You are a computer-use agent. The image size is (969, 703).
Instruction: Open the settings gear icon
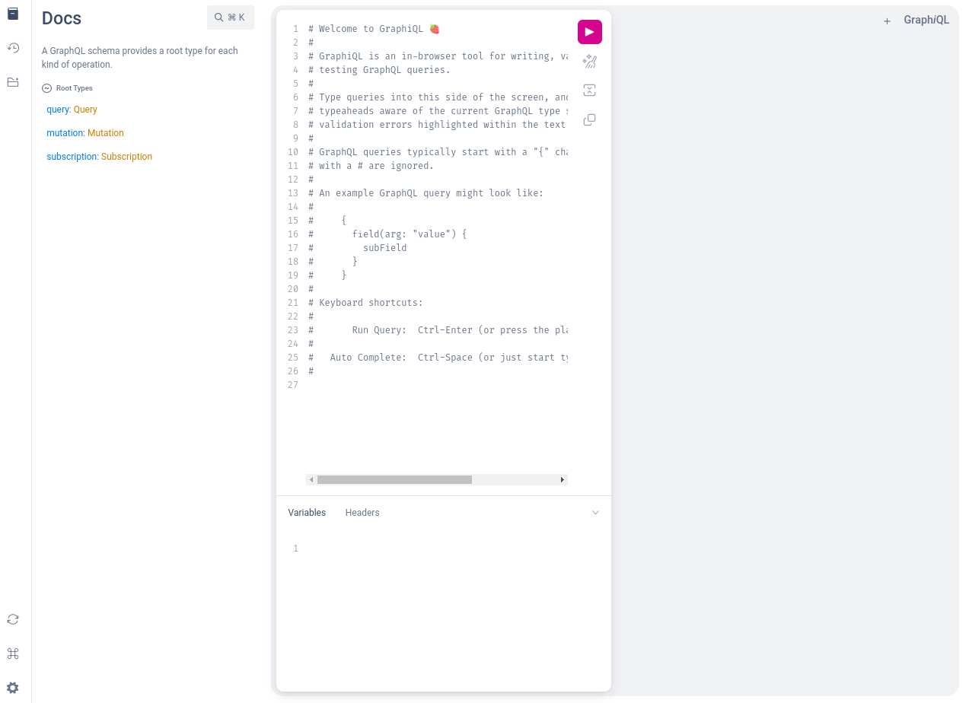tap(13, 688)
